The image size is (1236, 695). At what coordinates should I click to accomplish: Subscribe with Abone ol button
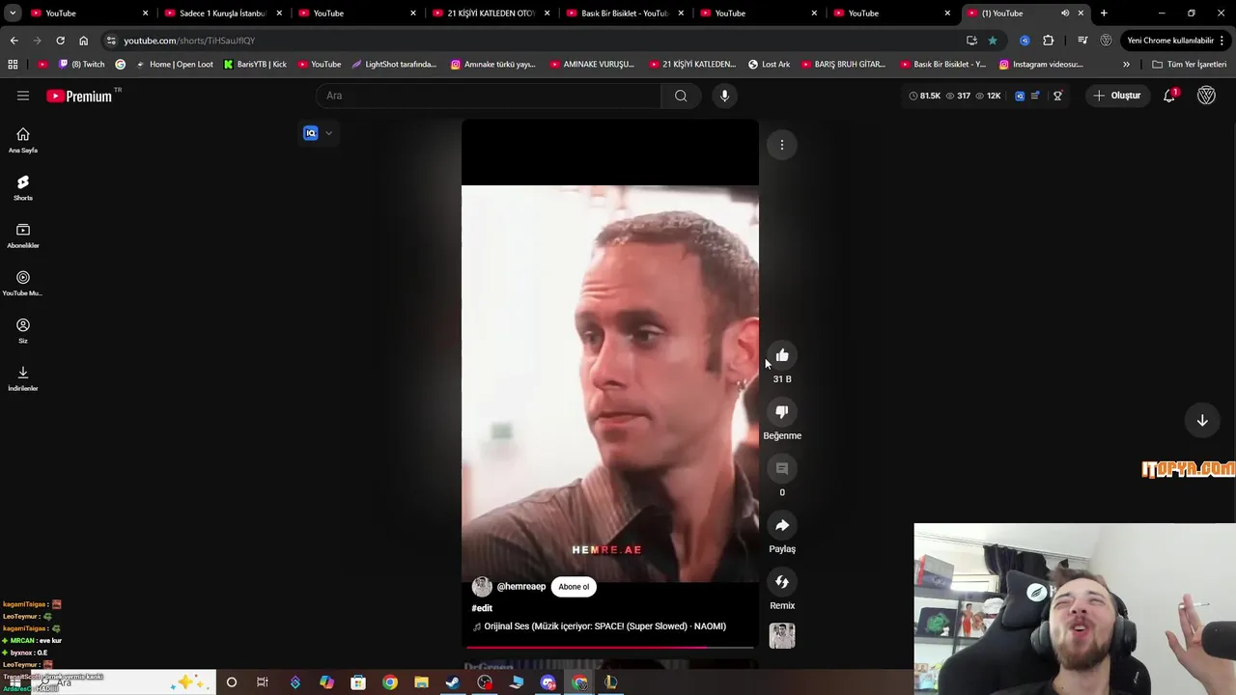pyautogui.click(x=574, y=587)
